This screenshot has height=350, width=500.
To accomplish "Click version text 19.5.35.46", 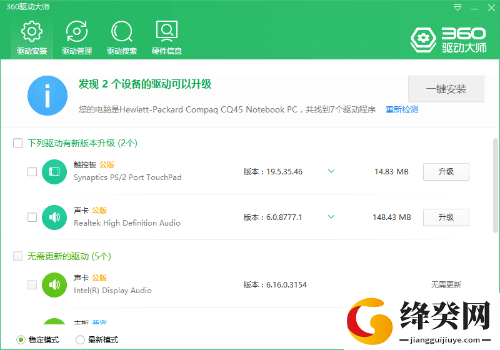I will pos(284,172).
